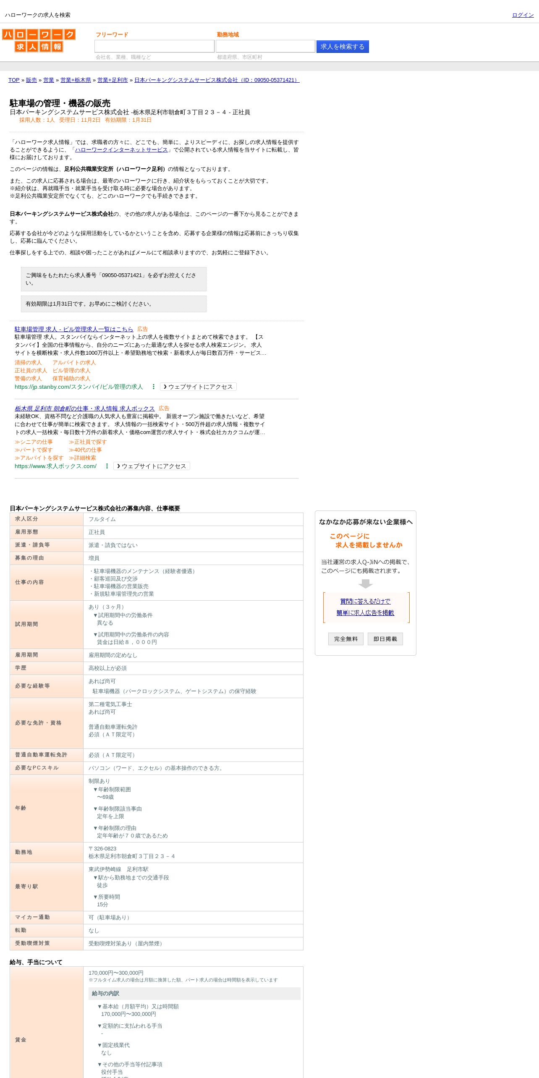Click the ビル管理の求人 ad link
The width and height of the screenshot is (539, 1078).
tap(71, 371)
